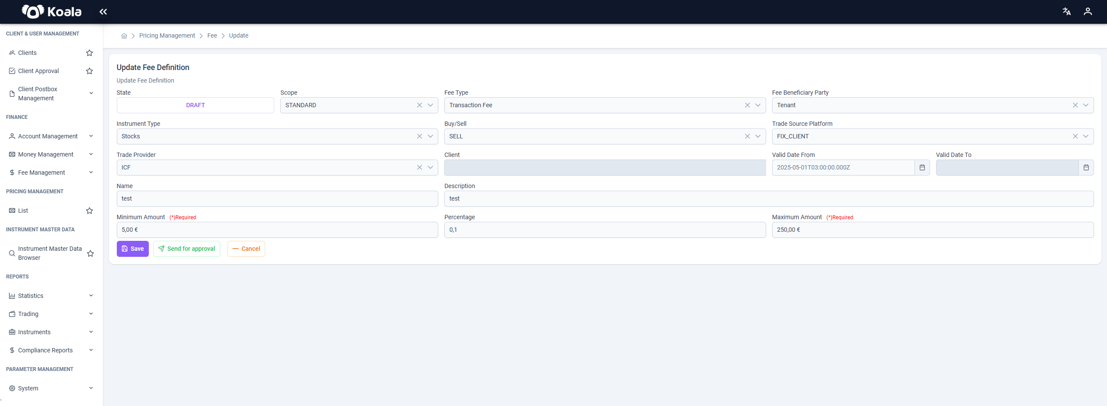Toggle favorite star for Clients
Image resolution: width=1107 pixels, height=406 pixels.
90,53
